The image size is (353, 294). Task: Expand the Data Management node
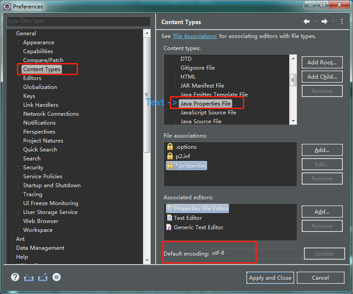pyautogui.click(x=12, y=248)
